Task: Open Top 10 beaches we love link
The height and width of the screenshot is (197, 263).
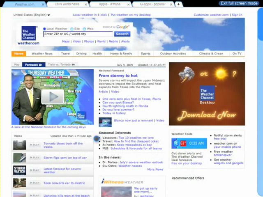Action: (136, 138)
